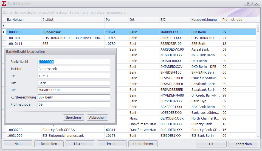Confirm with the OK button
This screenshot has width=262, height=151.
point(211,144)
